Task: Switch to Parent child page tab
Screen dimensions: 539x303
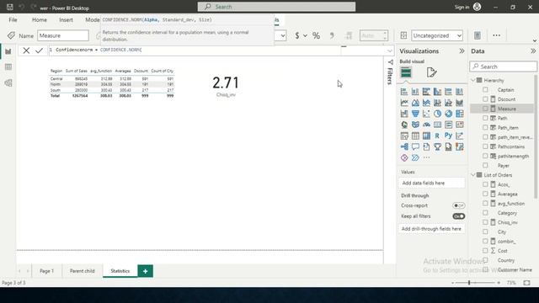Action: click(83, 271)
